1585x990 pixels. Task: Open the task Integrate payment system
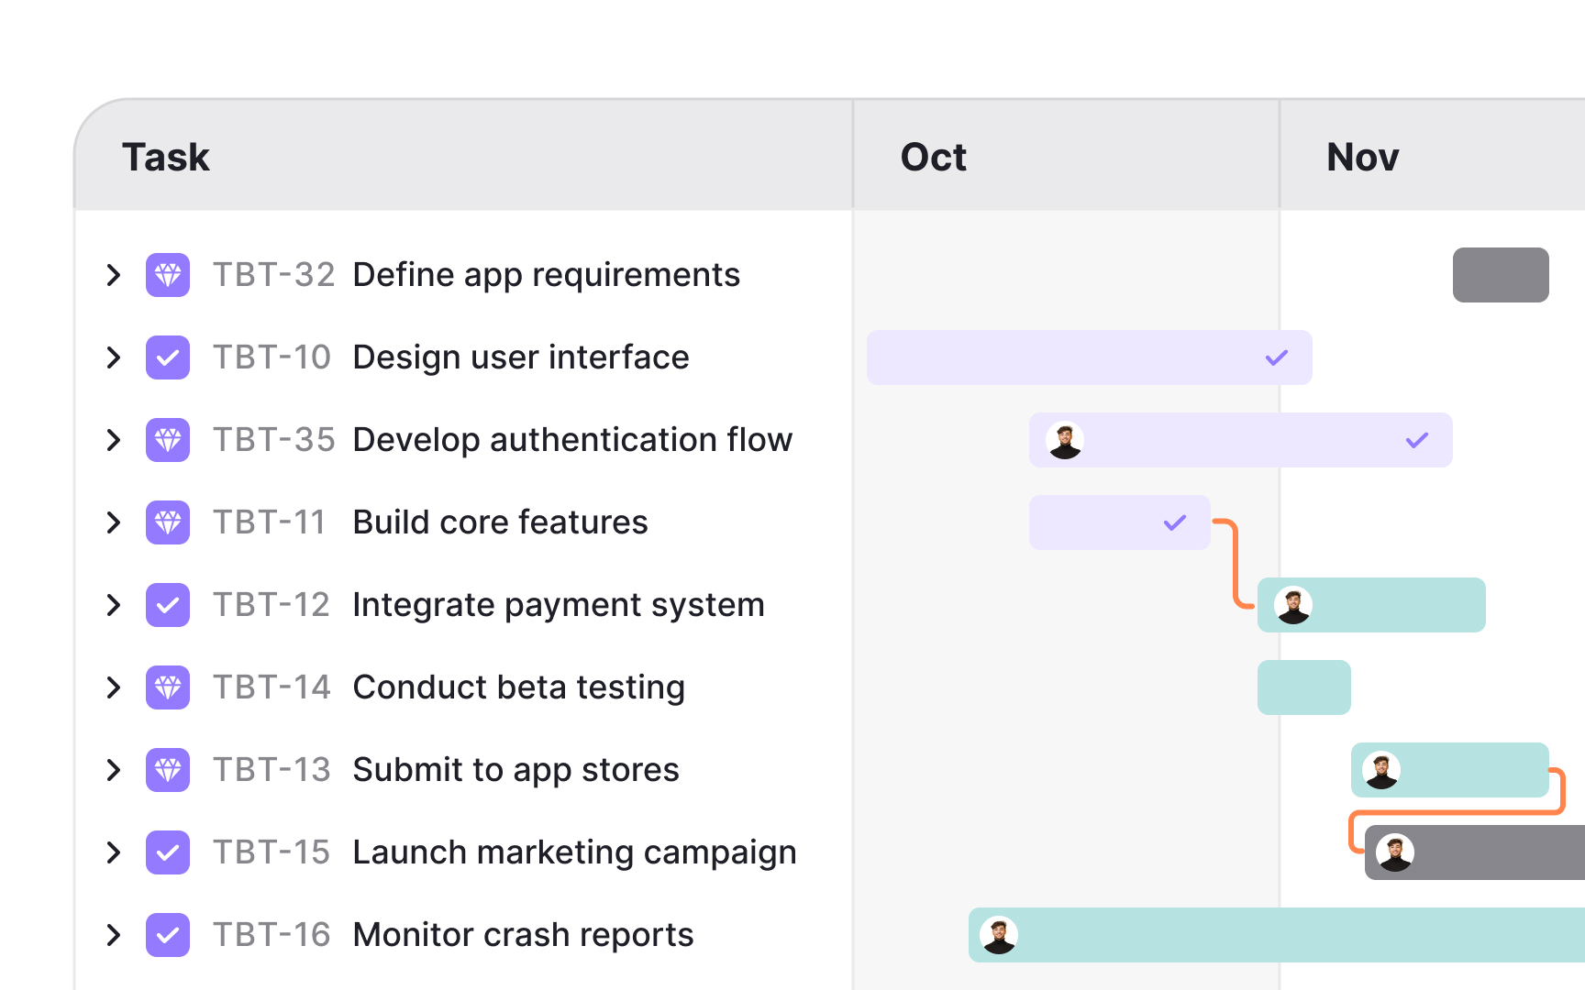(x=559, y=604)
